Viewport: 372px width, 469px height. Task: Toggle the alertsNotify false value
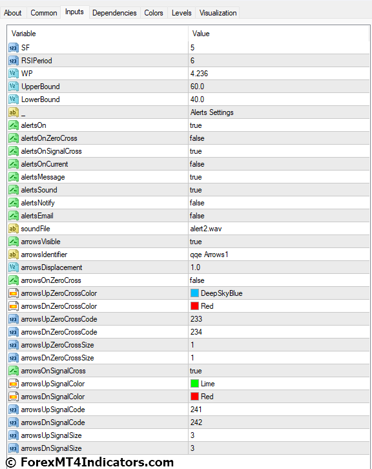coord(197,203)
